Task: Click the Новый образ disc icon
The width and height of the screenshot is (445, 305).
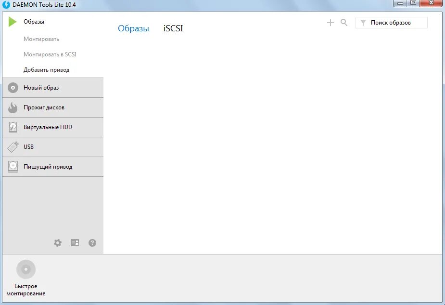Action: (x=13, y=88)
